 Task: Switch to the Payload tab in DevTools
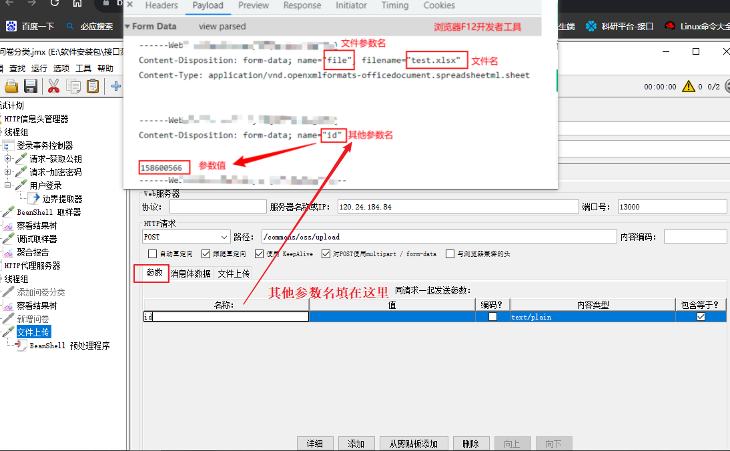point(208,5)
